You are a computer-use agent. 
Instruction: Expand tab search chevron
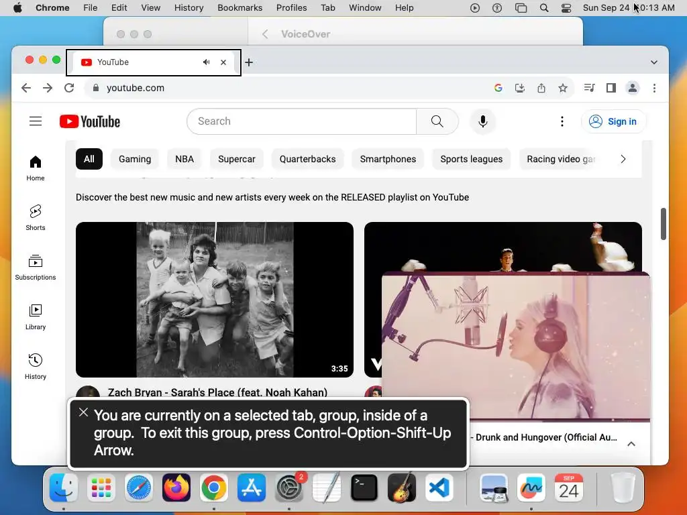653,62
